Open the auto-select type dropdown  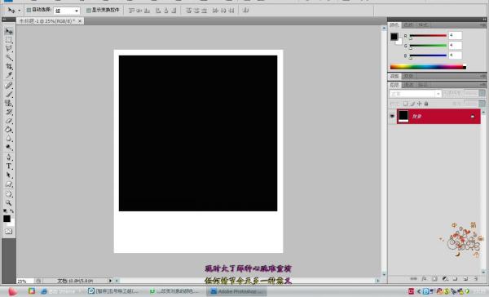pyautogui.click(x=67, y=11)
